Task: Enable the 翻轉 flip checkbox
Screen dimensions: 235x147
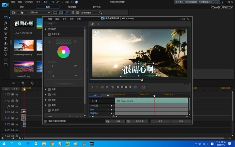Action: point(49,105)
